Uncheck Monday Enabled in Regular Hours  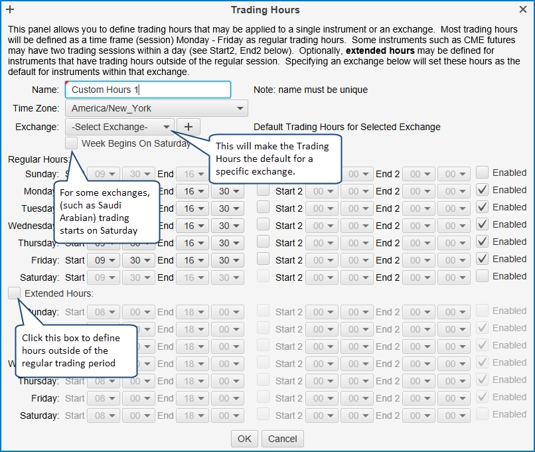482,190
